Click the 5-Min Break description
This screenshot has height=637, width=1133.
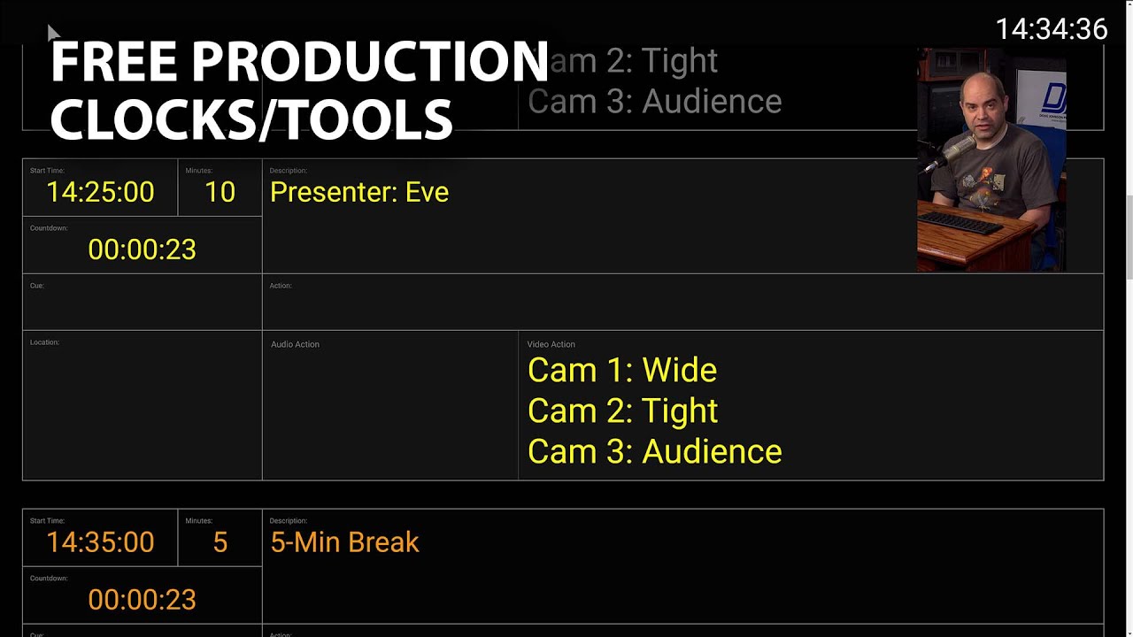pos(344,542)
